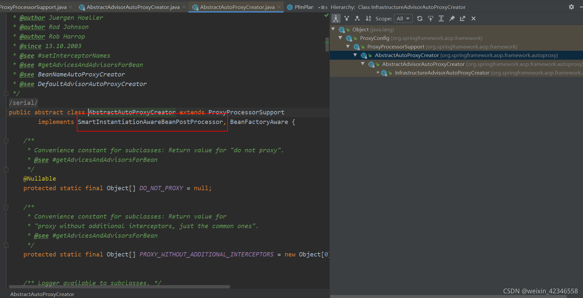Click @see #setInterceptorNames reference

[x=74, y=55]
